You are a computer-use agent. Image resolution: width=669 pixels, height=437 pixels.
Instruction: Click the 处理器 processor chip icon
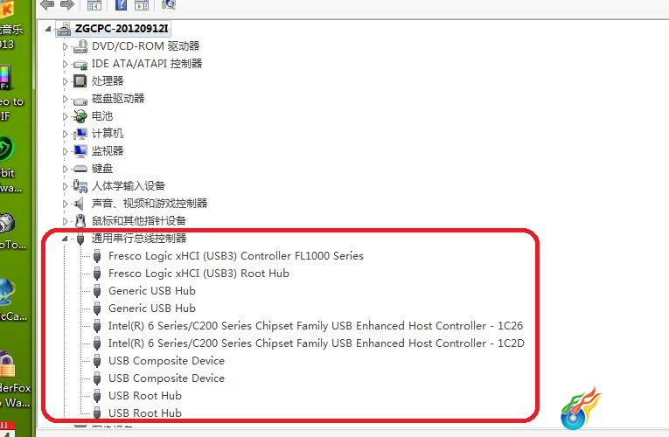pos(80,81)
